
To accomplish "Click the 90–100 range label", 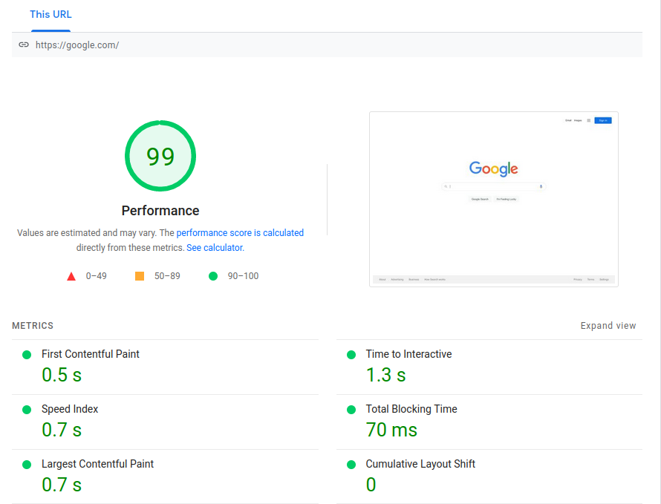I will pos(244,276).
